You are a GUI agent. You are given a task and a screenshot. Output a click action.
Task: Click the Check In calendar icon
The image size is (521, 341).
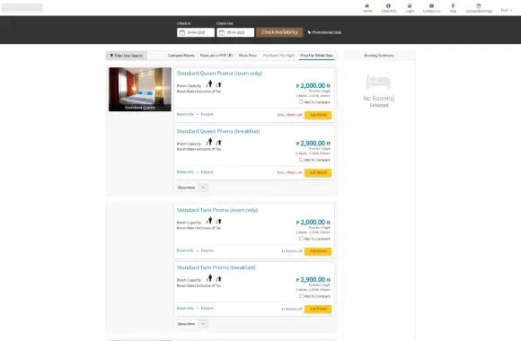[x=182, y=32]
